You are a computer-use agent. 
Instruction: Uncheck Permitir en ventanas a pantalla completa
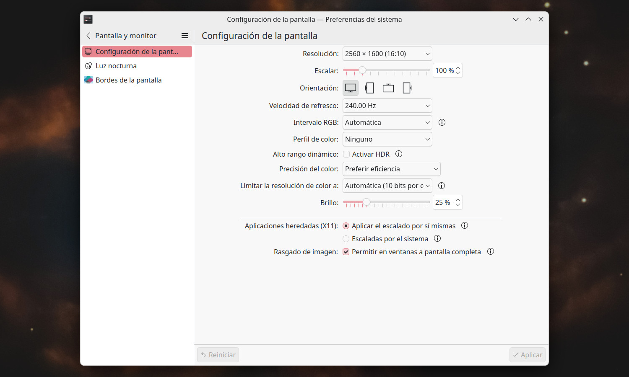pos(346,252)
